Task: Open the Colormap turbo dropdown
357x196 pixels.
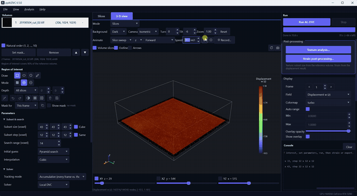Action: coord(328,103)
